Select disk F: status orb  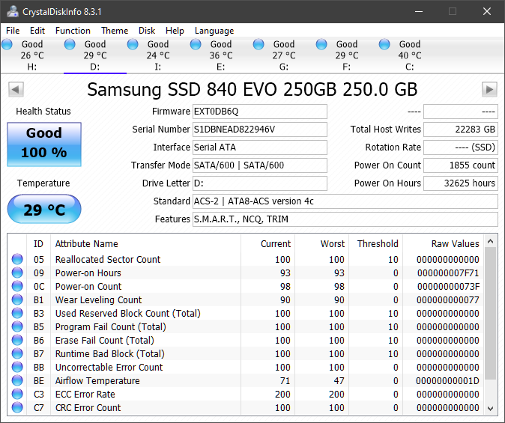321,44
